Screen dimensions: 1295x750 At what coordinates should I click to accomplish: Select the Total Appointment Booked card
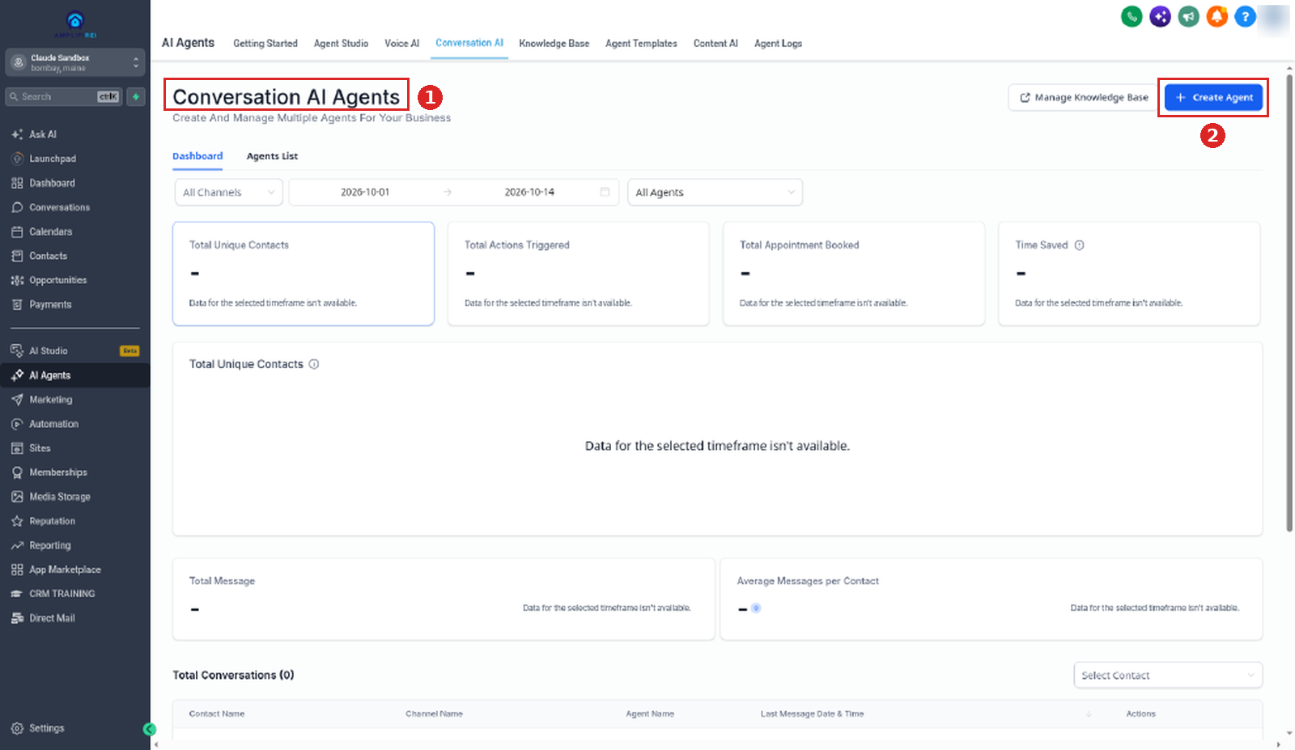click(854, 273)
